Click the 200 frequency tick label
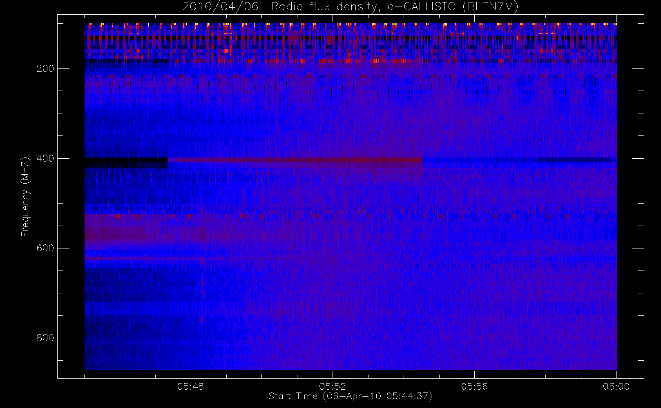Image resolution: width=661 pixels, height=408 pixels. point(45,69)
